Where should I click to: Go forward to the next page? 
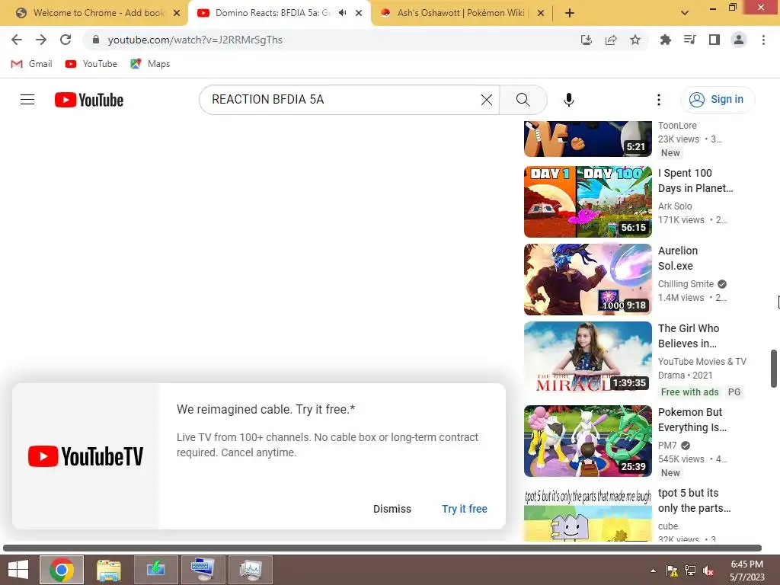pos(41,40)
